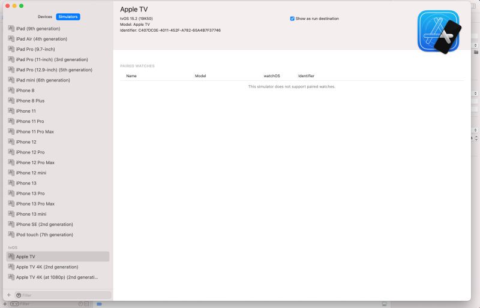480x308 pixels.
Task: Select the Simulators tab
Action: pos(68,17)
